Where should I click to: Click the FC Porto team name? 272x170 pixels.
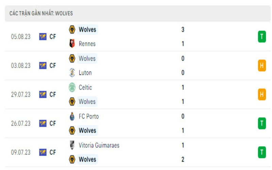pos(89,116)
